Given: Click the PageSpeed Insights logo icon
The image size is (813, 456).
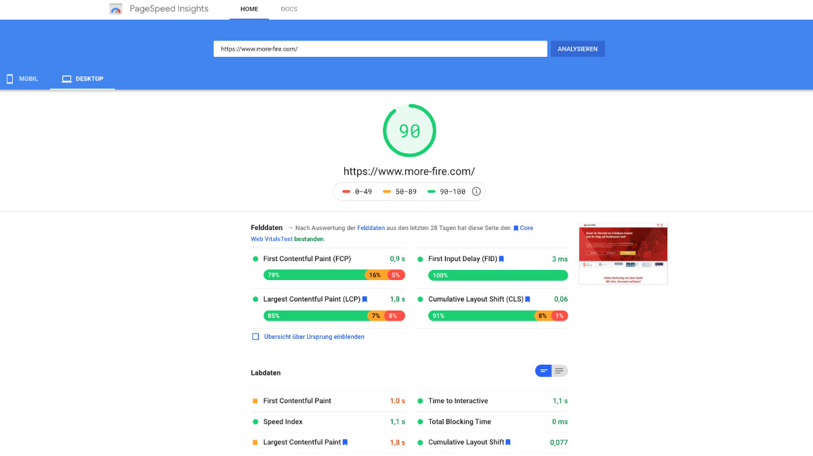Looking at the screenshot, I should click(116, 9).
